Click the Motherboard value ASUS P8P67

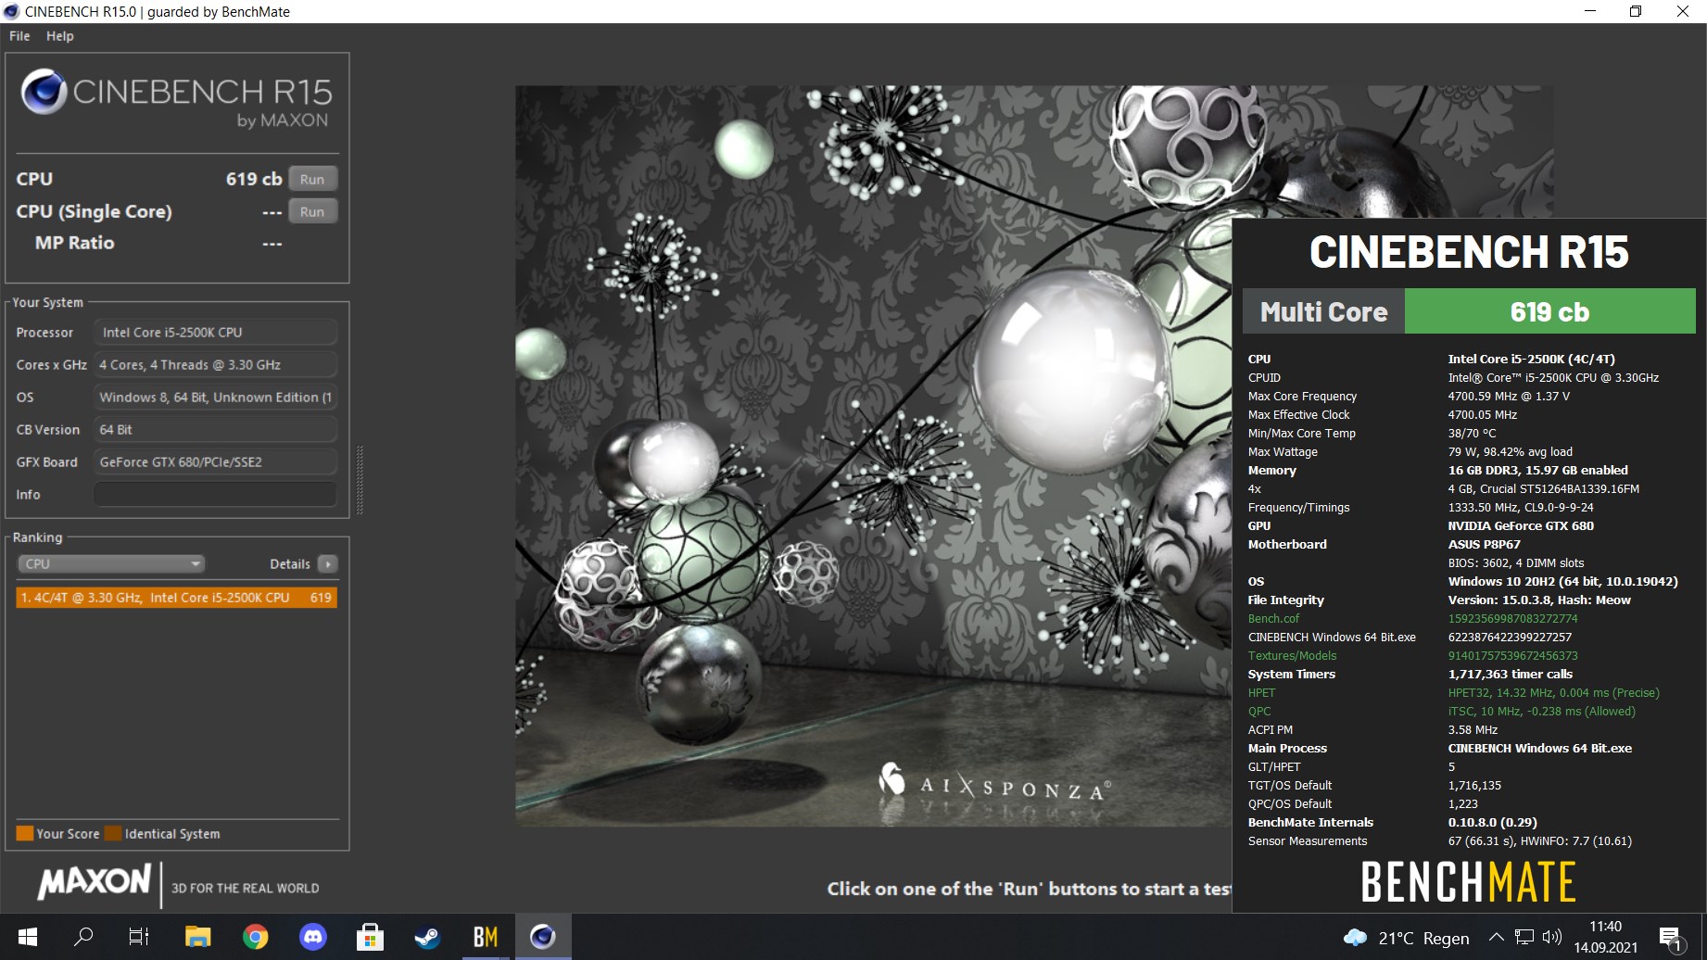[1484, 545]
